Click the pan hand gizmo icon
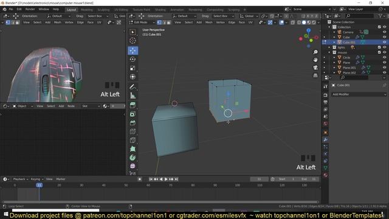This screenshot has width=389, height=219. coord(315,60)
